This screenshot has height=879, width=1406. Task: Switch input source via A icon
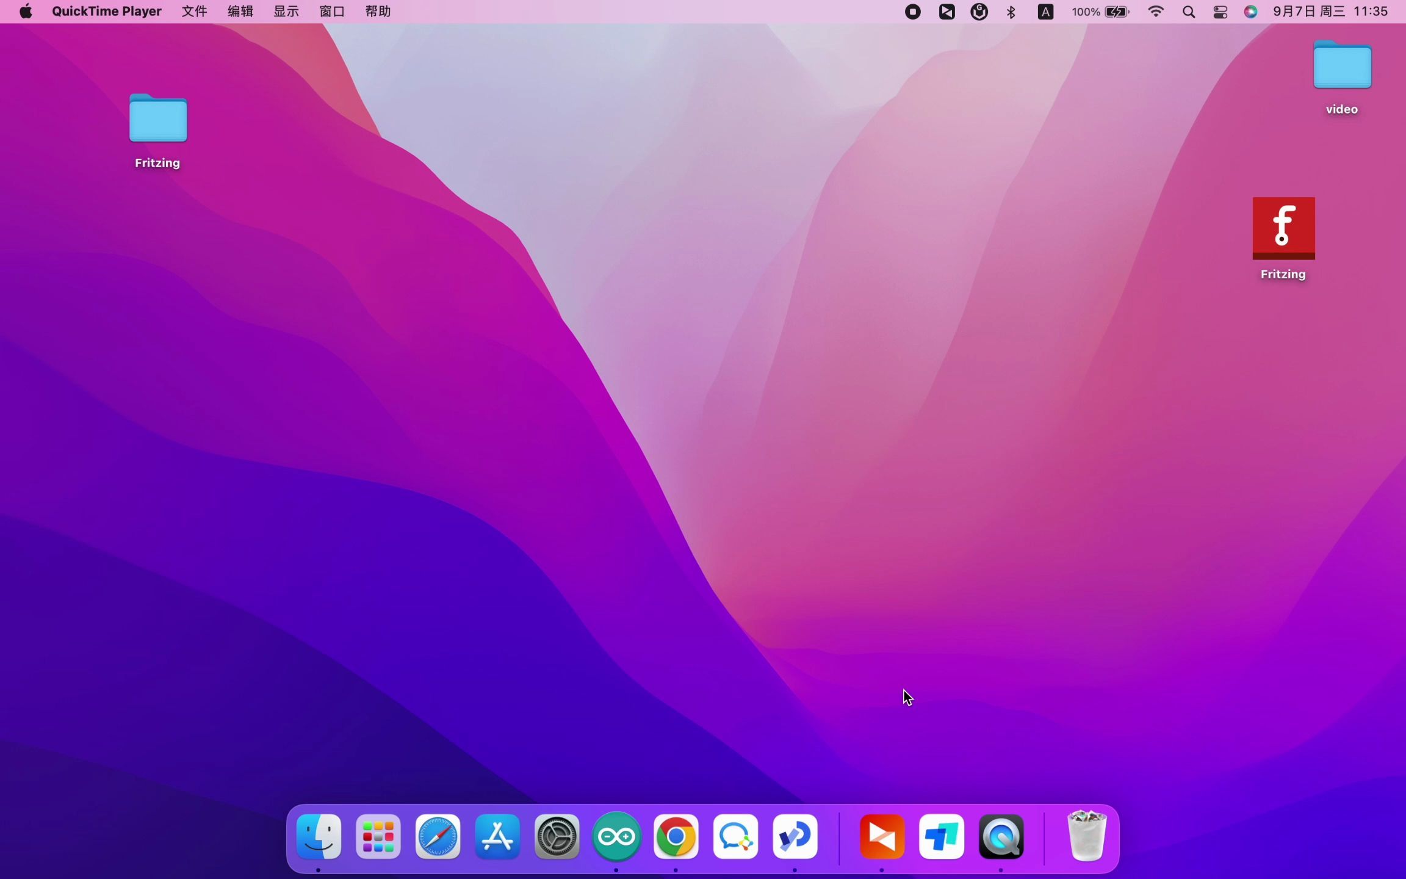(1045, 12)
